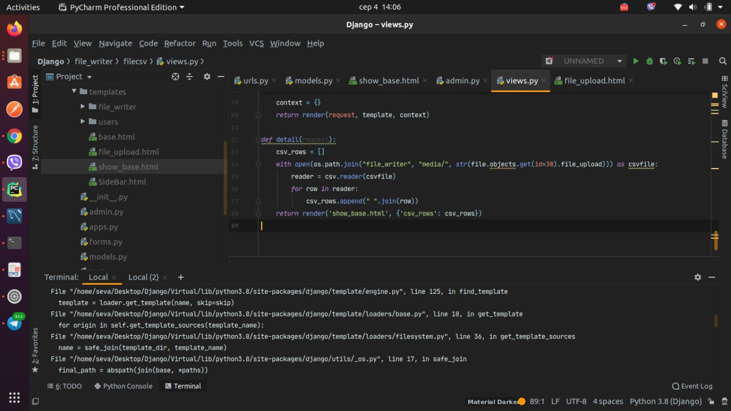Screen dimensions: 731x411
Task: Collapse the templates folder
Action: coord(74,91)
